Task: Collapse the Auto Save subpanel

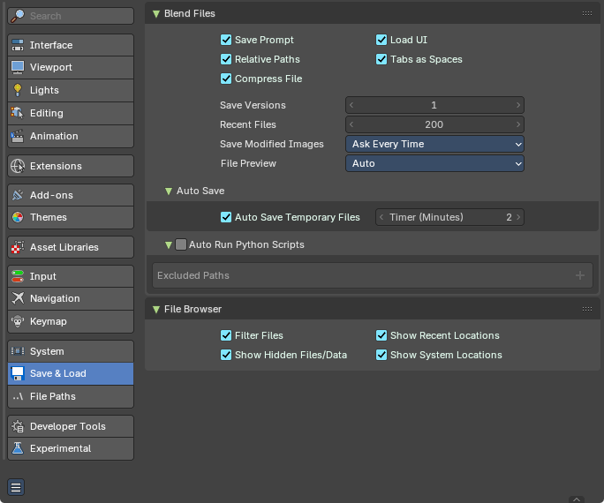Action: 169,191
